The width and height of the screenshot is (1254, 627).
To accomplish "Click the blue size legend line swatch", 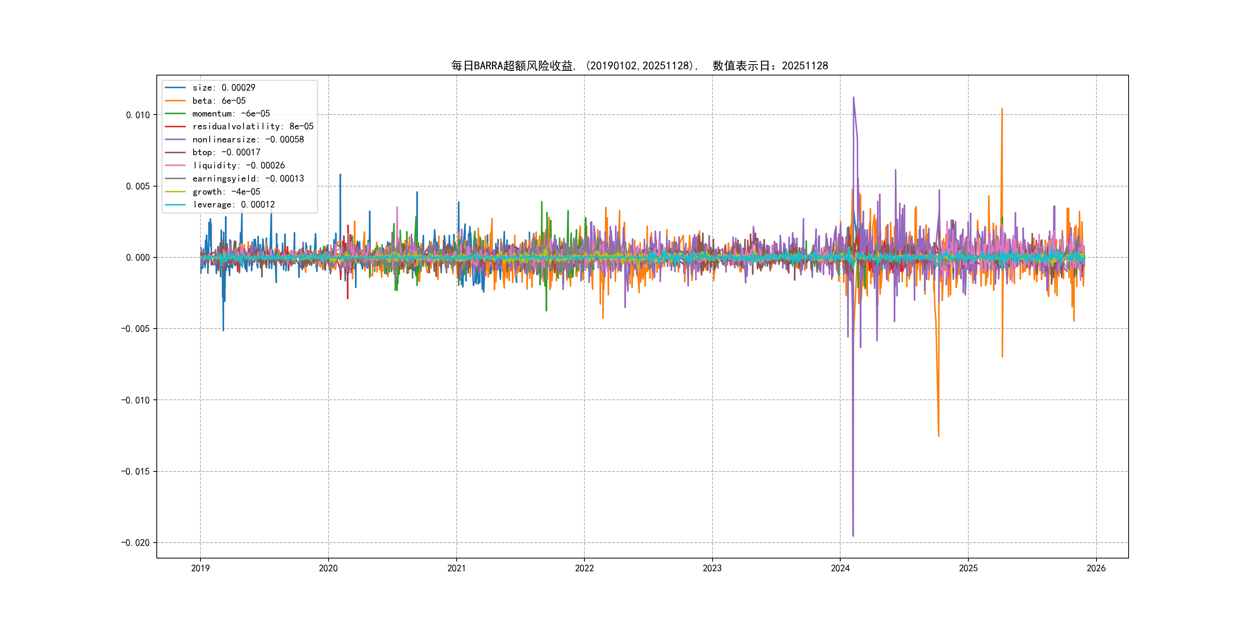I will pyautogui.click(x=175, y=87).
